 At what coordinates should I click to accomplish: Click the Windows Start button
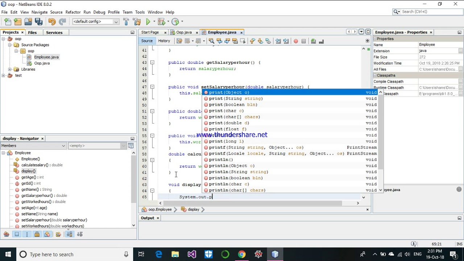pyautogui.click(x=8, y=254)
